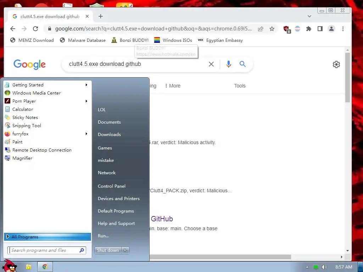Open Bonzi BUDDY! bookmark

tap(130, 40)
